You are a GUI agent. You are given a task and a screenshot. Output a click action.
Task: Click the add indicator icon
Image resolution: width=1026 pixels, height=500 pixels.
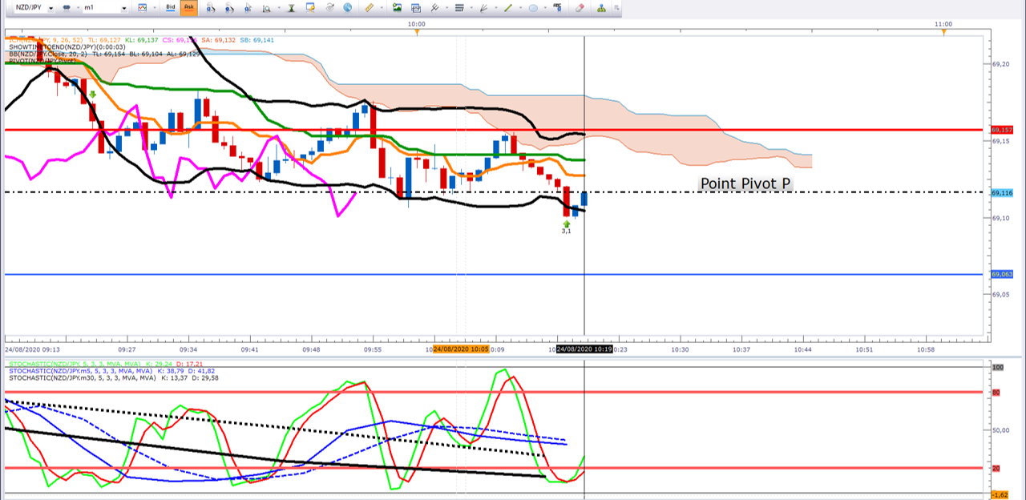[x=212, y=7]
